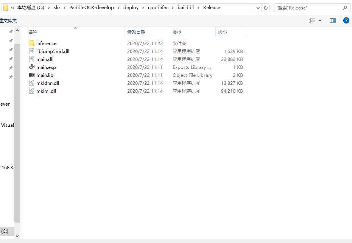This screenshot has height=243, width=352.
Task: Click the 33,883 KB size value
Action: (x=232, y=59)
